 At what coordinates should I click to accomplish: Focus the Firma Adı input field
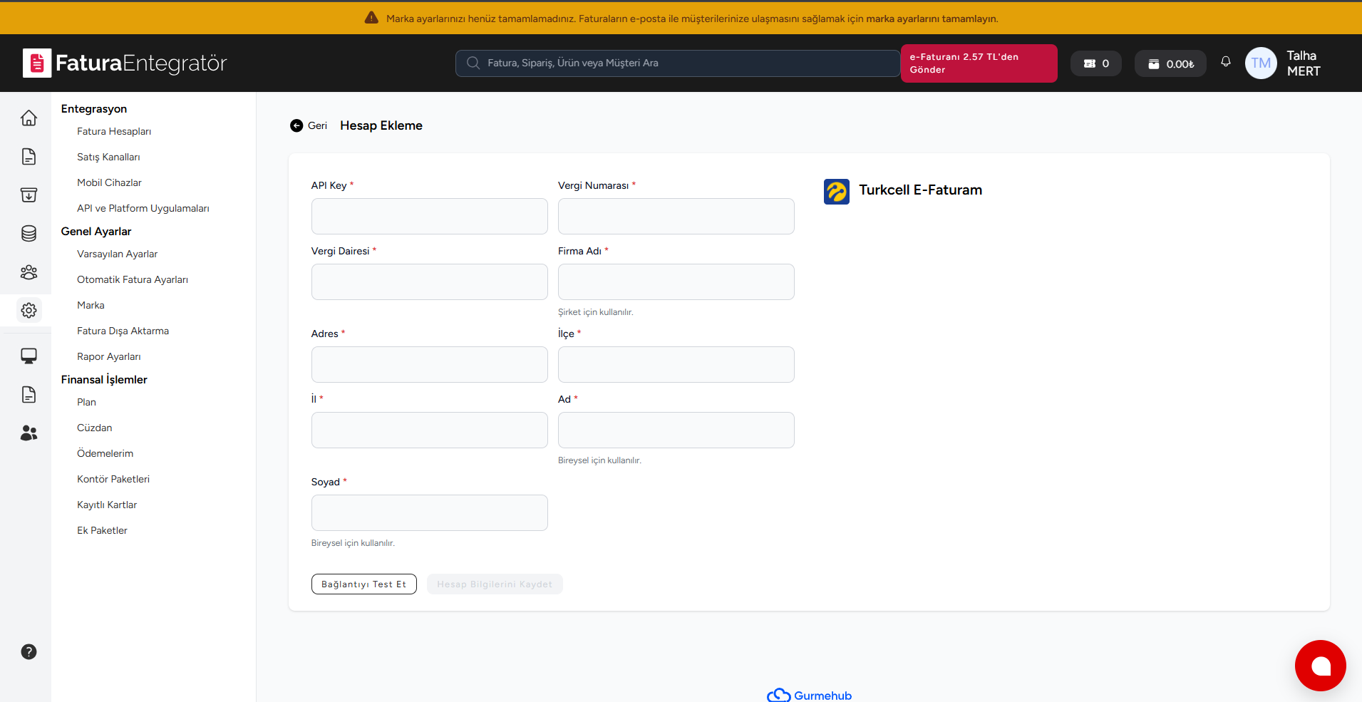[676, 282]
